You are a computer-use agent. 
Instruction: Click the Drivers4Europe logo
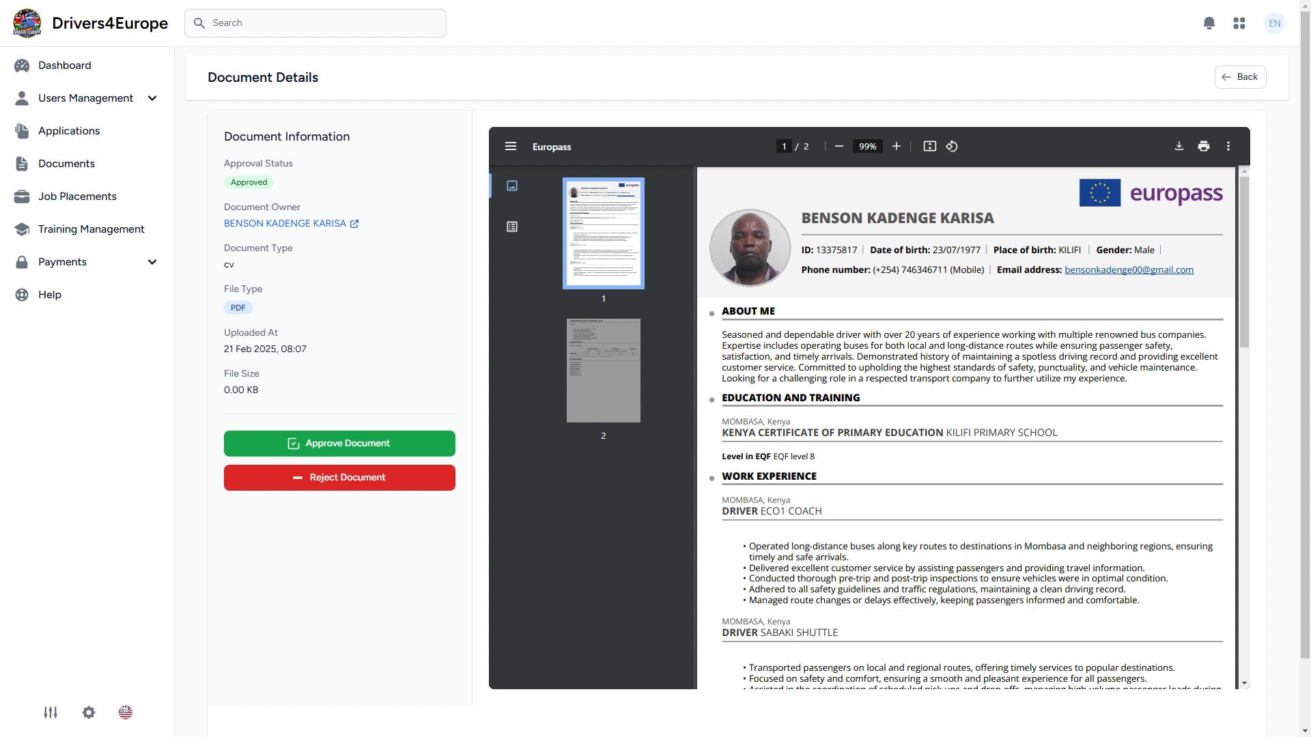click(x=27, y=23)
